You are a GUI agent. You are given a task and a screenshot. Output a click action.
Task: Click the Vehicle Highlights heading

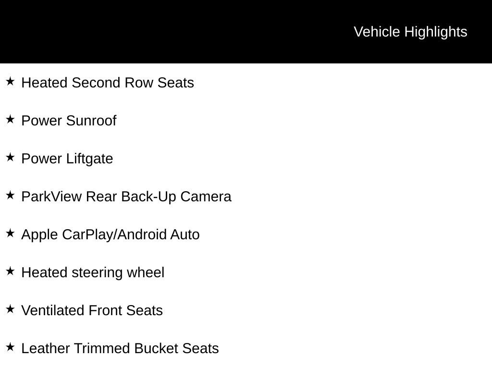pyautogui.click(x=410, y=32)
